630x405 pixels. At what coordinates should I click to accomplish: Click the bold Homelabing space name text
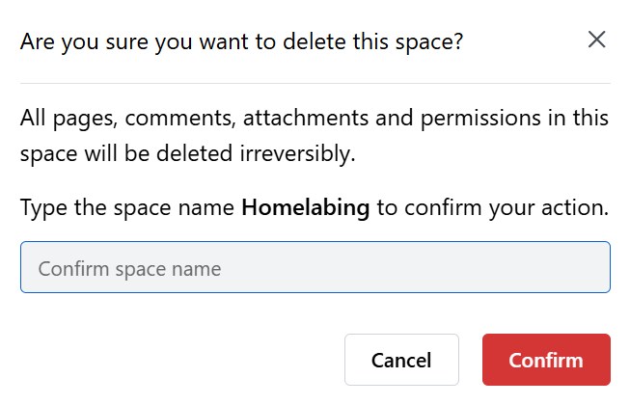point(306,208)
